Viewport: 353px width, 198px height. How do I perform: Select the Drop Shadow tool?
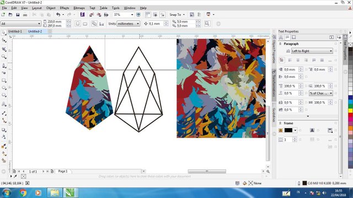click(4, 130)
